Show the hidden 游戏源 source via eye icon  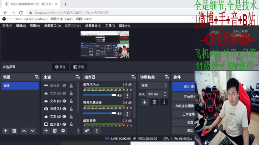(x=64, y=85)
